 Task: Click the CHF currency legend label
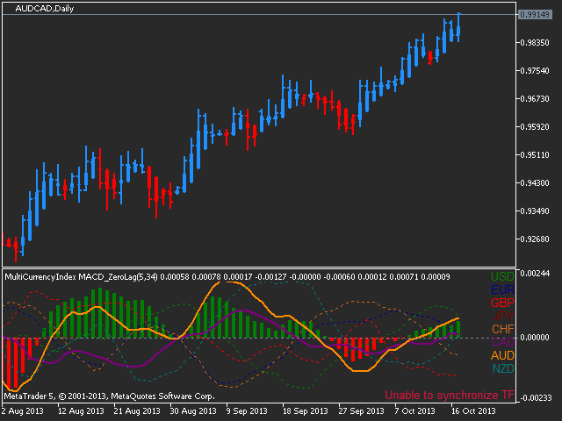tap(503, 329)
